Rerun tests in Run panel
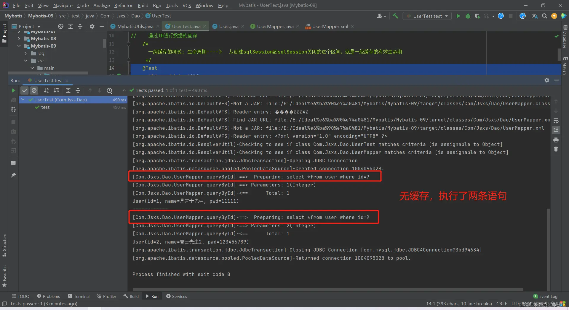569x310 pixels. point(13,90)
